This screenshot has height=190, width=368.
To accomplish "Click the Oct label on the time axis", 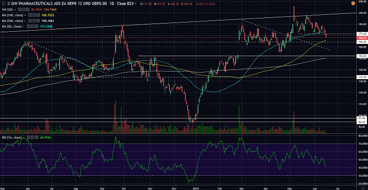I will [x=124, y=188].
